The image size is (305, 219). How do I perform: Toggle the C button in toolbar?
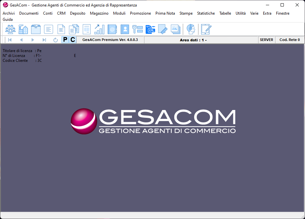click(73, 40)
